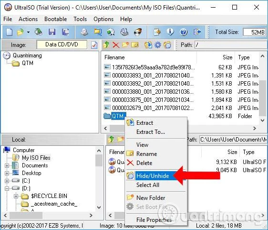Click the Save floppy disk icon
This screenshot has height=230, width=268.
(x=52, y=32)
